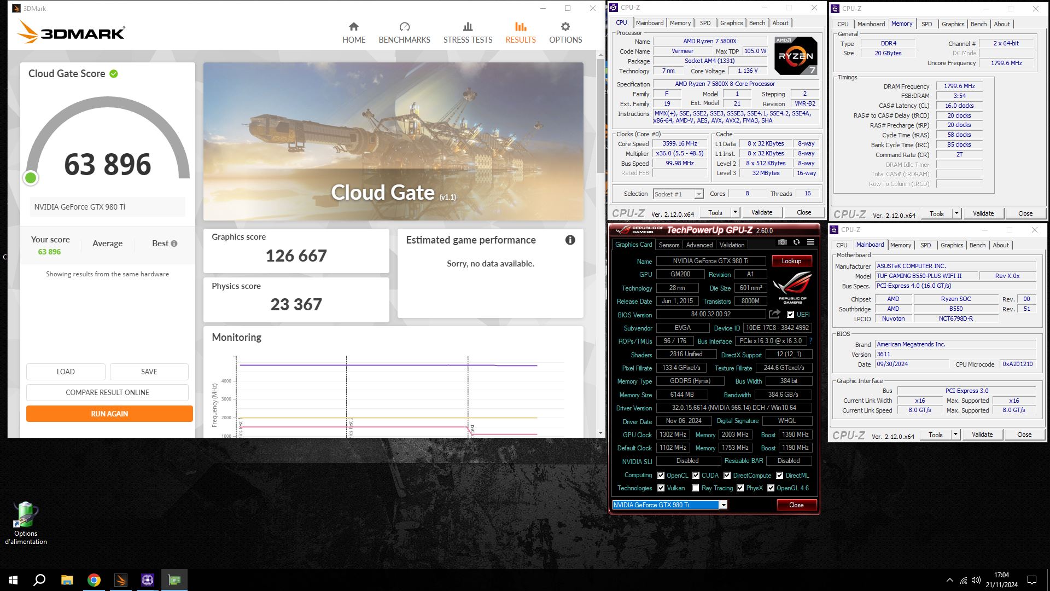Click the green valid score checkmark

[114, 74]
